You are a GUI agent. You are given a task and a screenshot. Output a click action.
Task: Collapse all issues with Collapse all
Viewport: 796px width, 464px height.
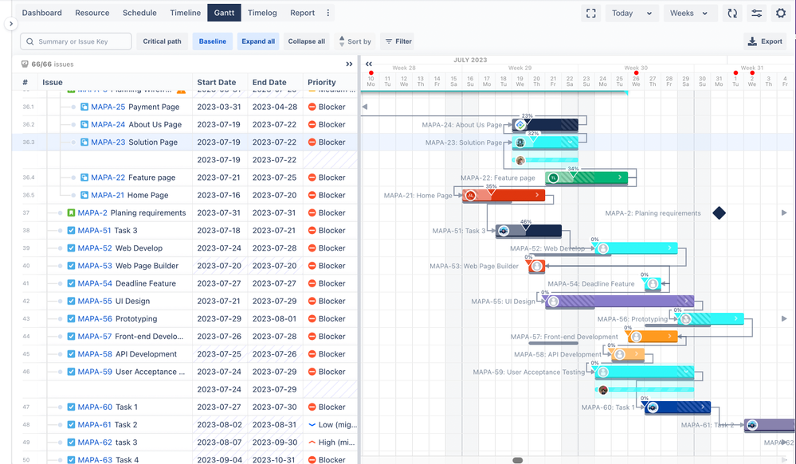[x=307, y=41]
